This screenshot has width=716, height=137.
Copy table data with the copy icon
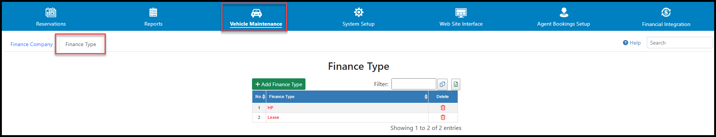click(442, 84)
